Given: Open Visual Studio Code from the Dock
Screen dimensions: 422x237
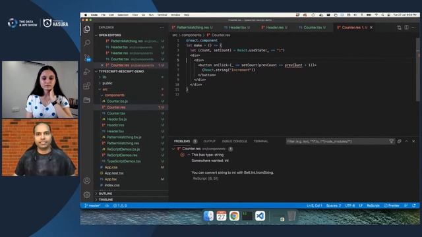Looking at the screenshot, I should (x=260, y=216).
